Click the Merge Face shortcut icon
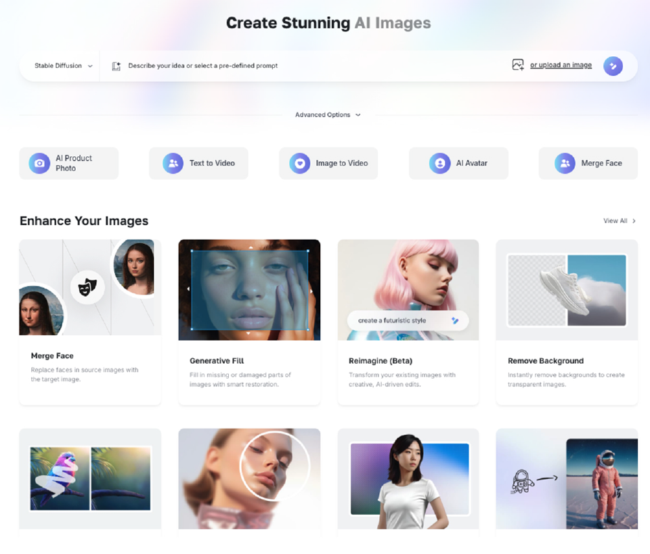 point(565,163)
